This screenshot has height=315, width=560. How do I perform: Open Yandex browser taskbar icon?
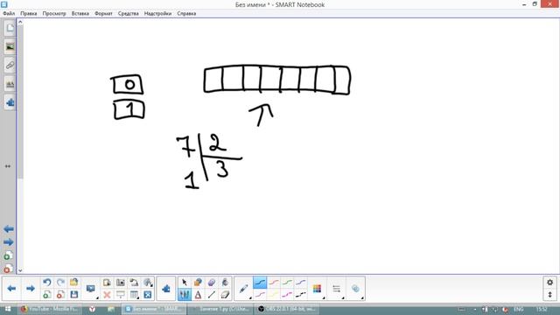pyautogui.click(x=93, y=309)
